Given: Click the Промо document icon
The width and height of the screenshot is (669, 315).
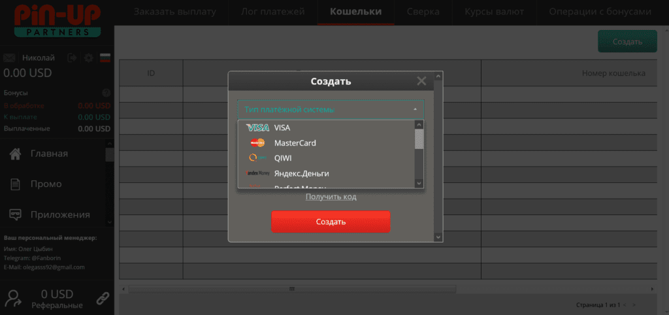Looking at the screenshot, I should coord(16,184).
